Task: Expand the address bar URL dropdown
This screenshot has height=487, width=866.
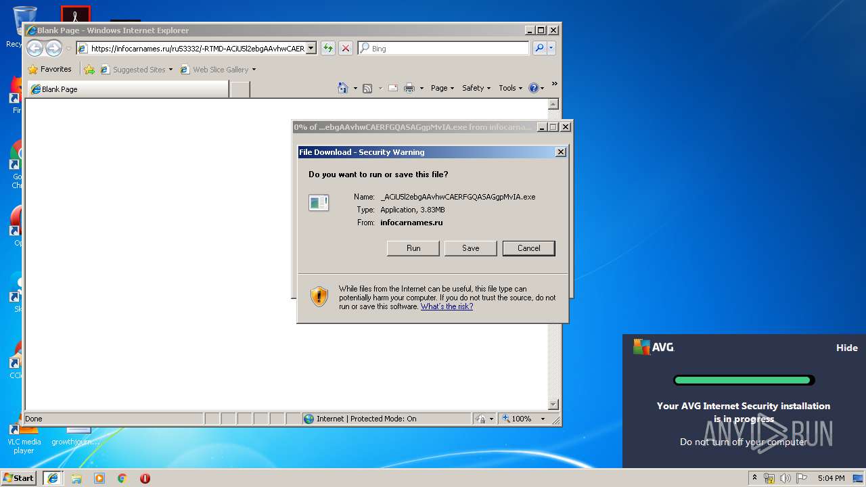Action: pyautogui.click(x=311, y=48)
